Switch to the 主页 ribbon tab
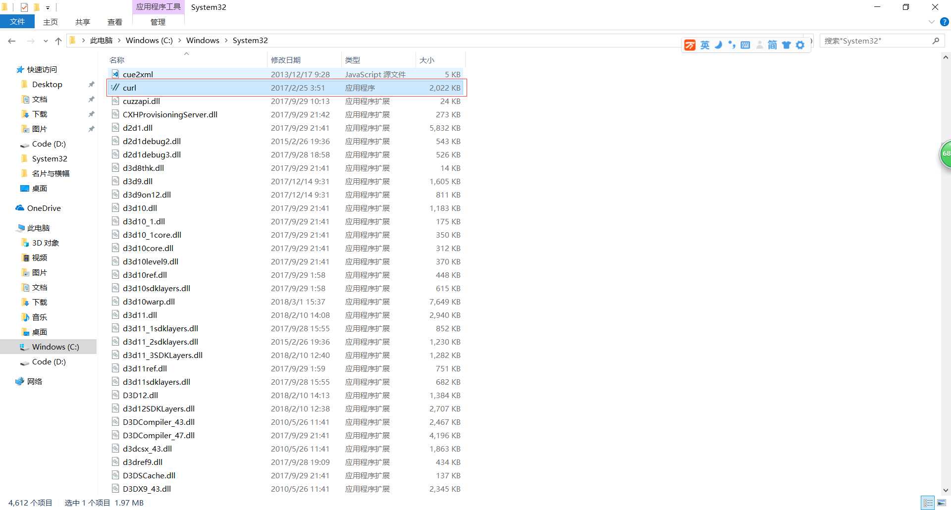 click(x=51, y=22)
